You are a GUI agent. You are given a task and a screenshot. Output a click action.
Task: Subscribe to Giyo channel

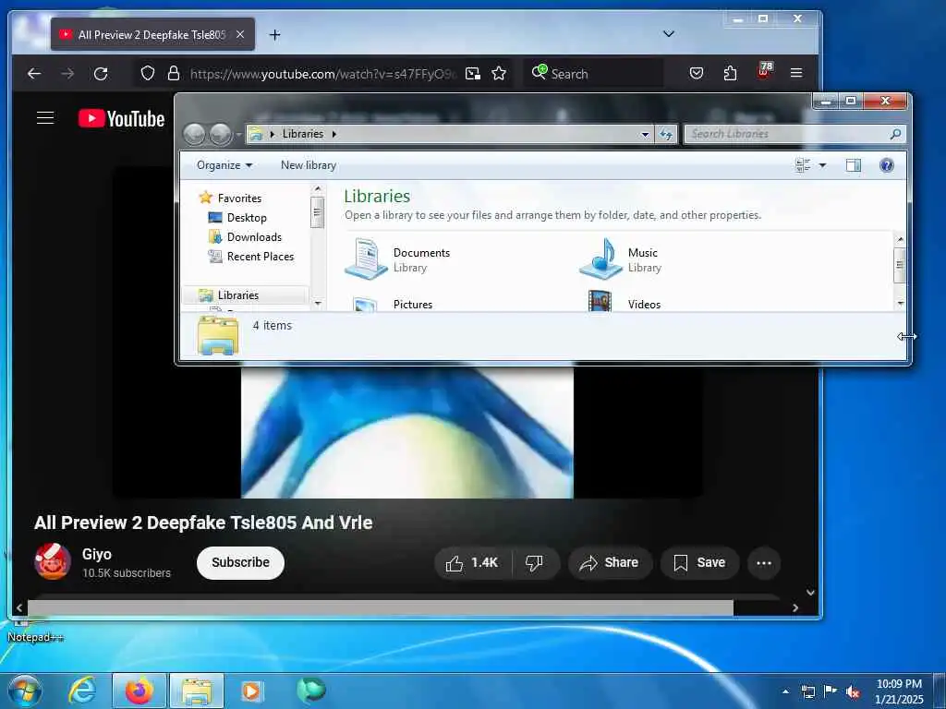240,562
